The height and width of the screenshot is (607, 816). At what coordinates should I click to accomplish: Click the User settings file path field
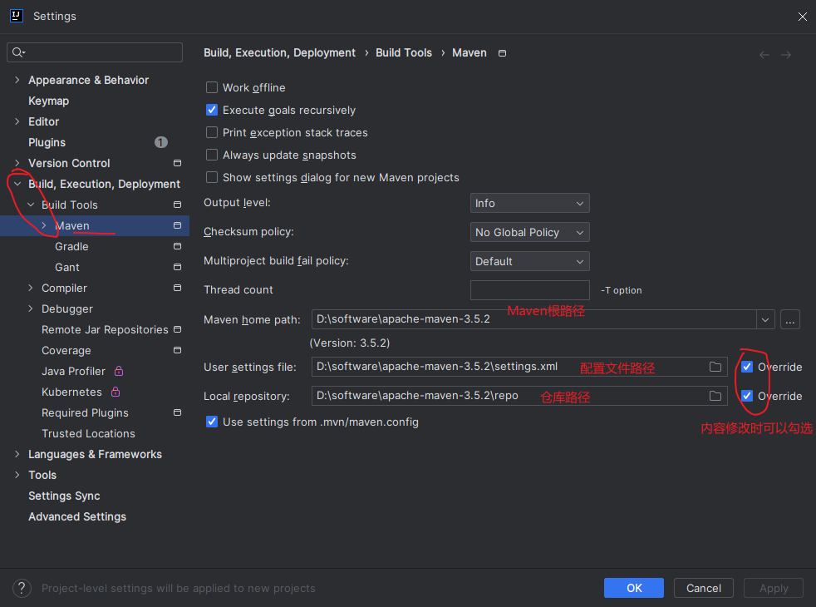519,367
